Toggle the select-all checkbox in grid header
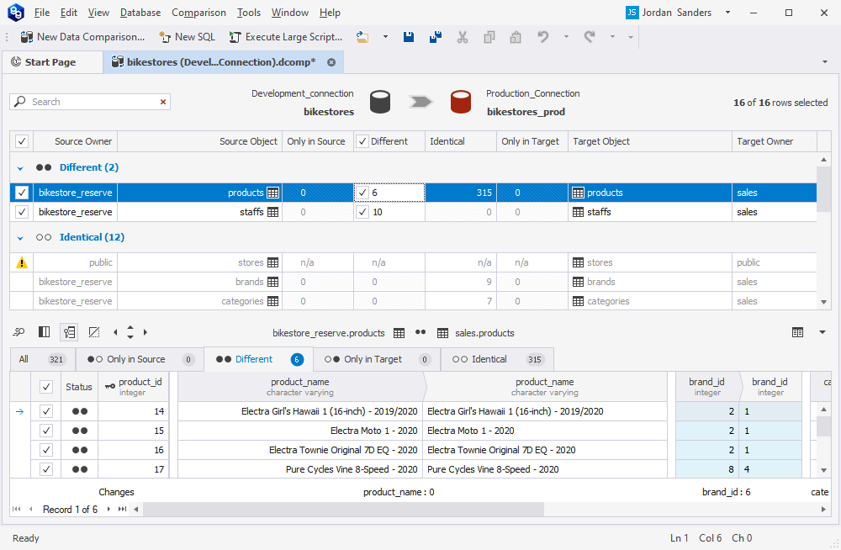The image size is (841, 550). coord(22,141)
